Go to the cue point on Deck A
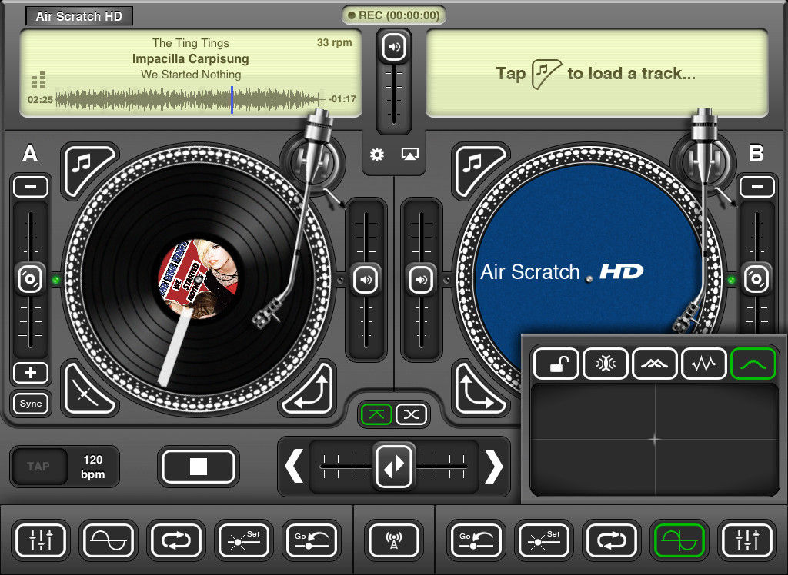 coord(312,540)
